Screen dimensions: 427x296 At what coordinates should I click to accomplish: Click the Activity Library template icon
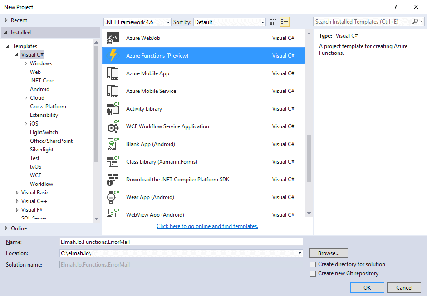pyautogui.click(x=113, y=109)
